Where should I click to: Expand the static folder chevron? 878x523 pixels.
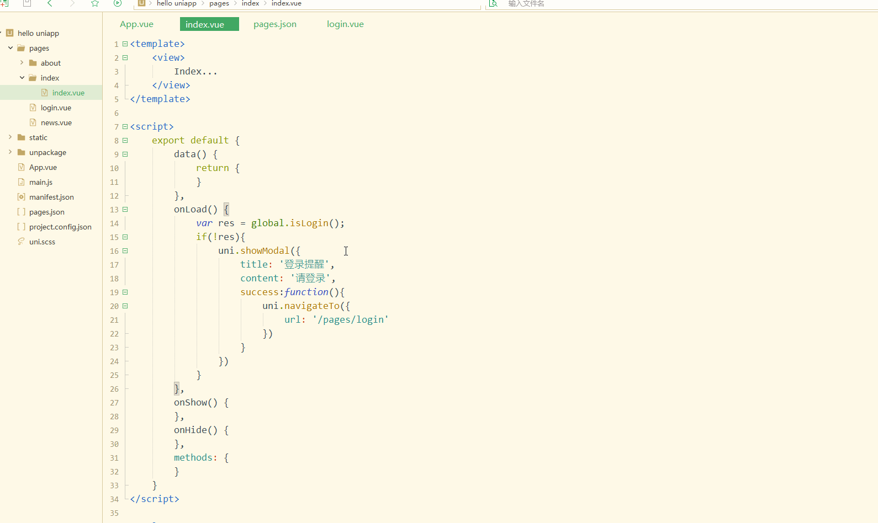10,137
